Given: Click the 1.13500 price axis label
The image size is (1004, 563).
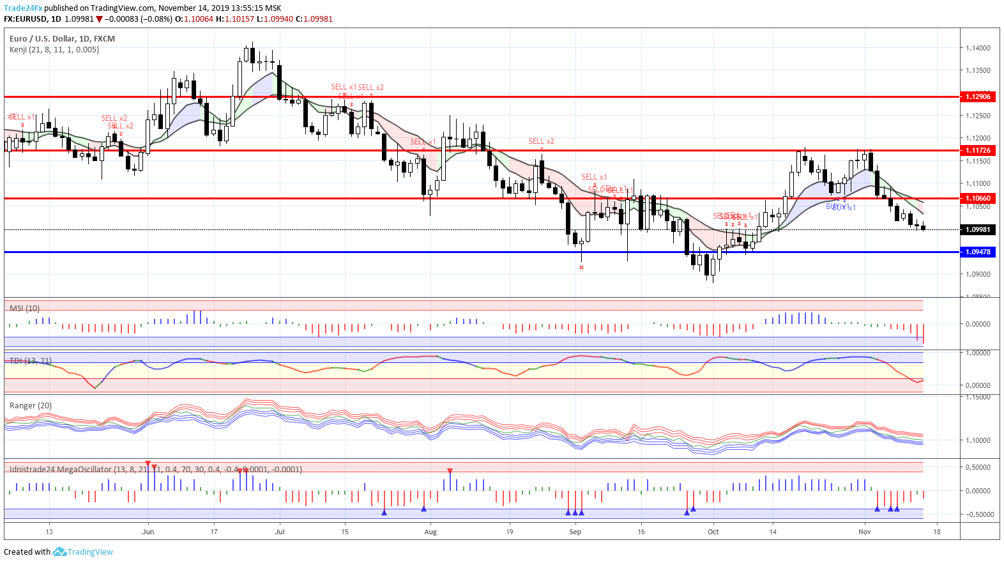Looking at the screenshot, I should 978,71.
